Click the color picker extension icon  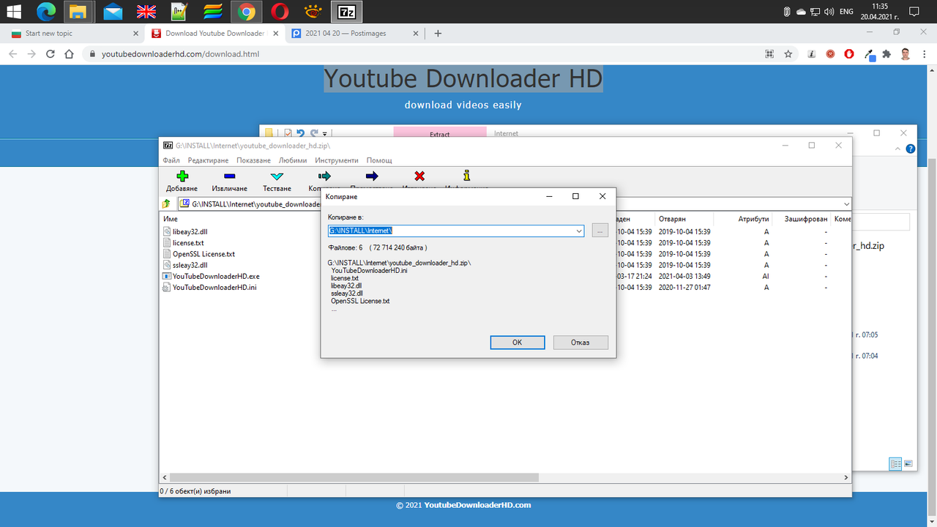pyautogui.click(x=869, y=53)
